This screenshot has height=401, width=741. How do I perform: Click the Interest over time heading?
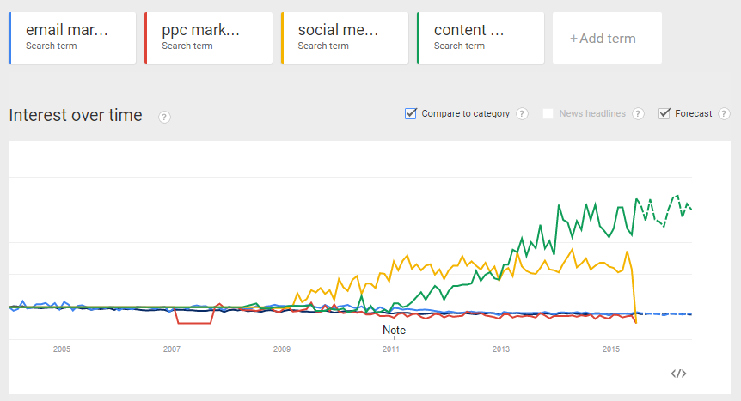point(76,115)
